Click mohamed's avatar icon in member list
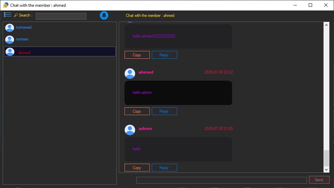 [10, 28]
